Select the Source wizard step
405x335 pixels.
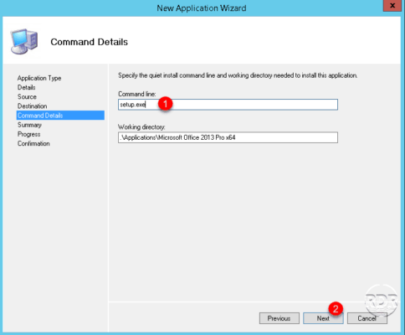pyautogui.click(x=27, y=97)
